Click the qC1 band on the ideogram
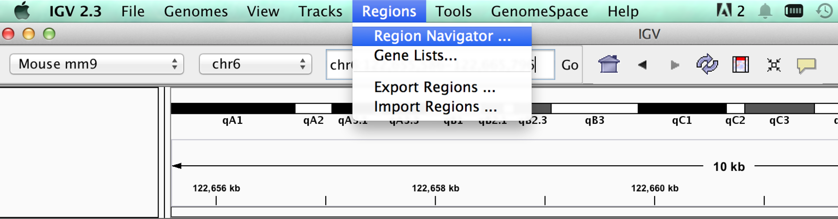The image size is (838, 219). (682, 109)
